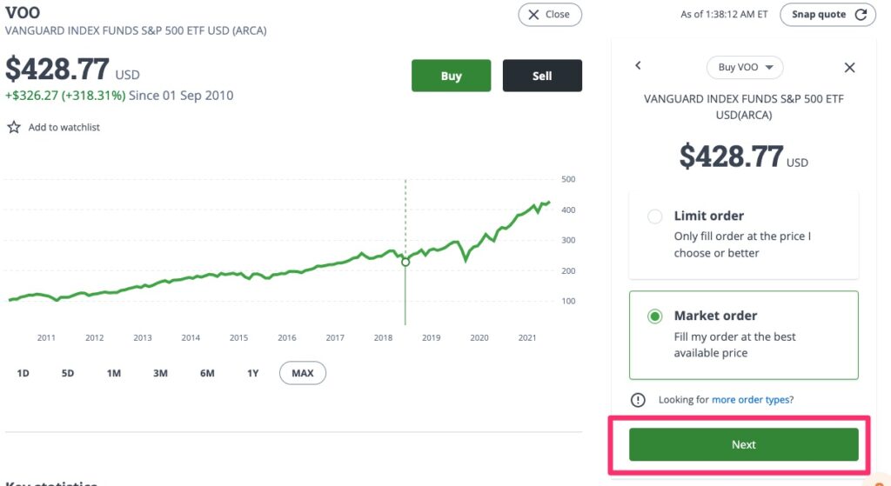
Task: Open the Buy VOO dropdown
Action: [745, 67]
